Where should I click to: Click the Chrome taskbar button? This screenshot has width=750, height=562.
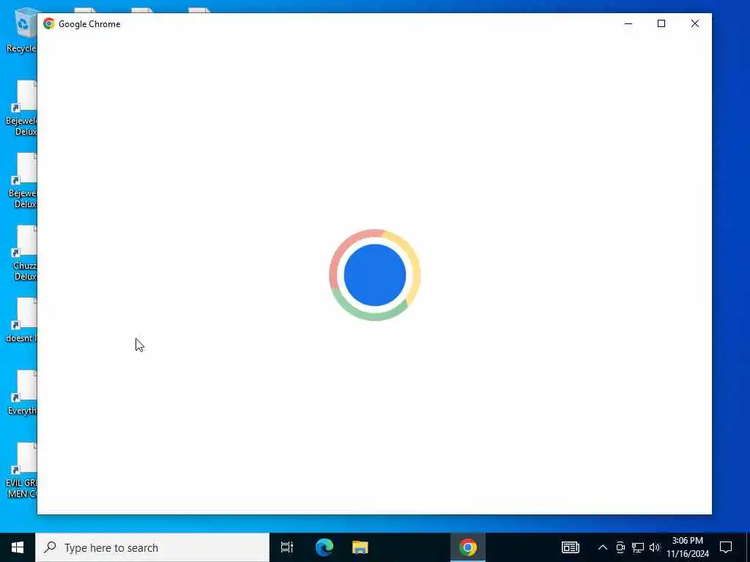(468, 547)
